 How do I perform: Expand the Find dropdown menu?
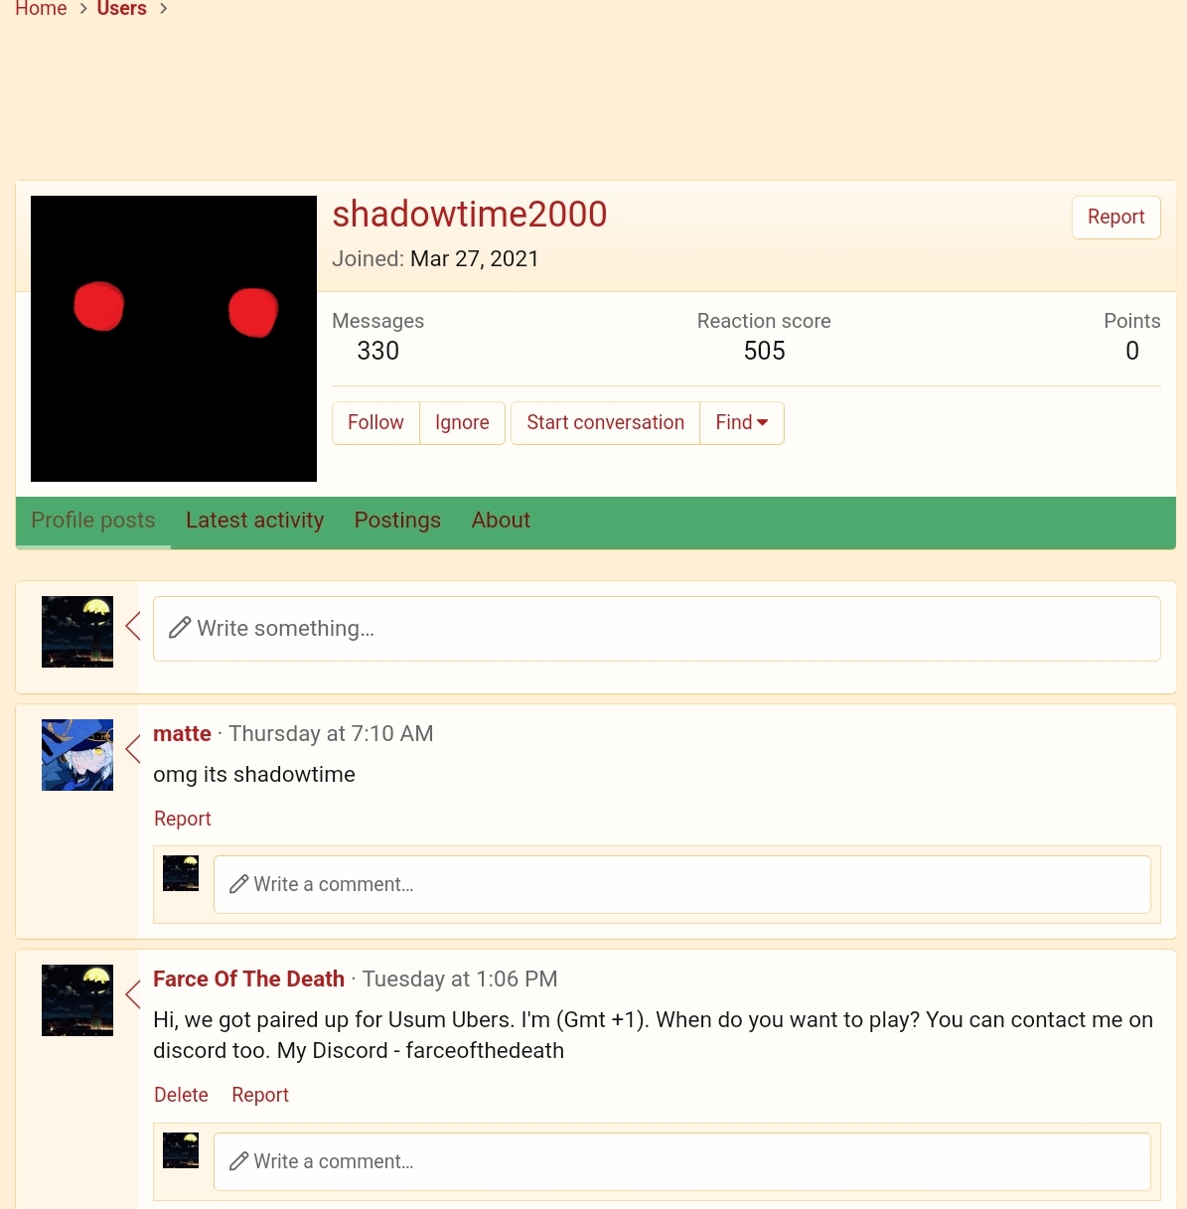click(742, 423)
